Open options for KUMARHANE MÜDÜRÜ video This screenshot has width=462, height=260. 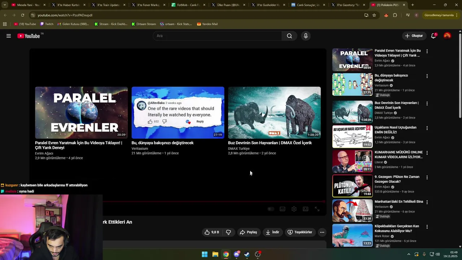[427, 153]
